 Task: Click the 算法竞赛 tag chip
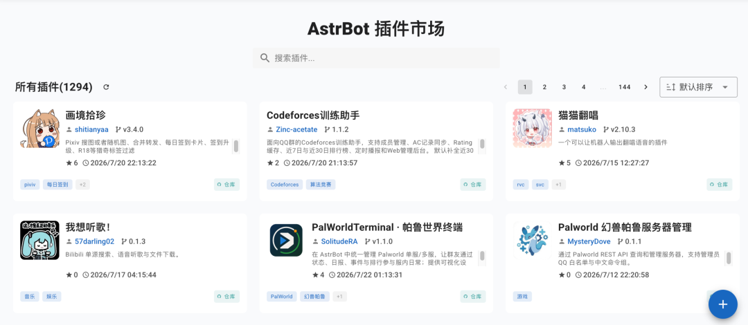(x=321, y=185)
